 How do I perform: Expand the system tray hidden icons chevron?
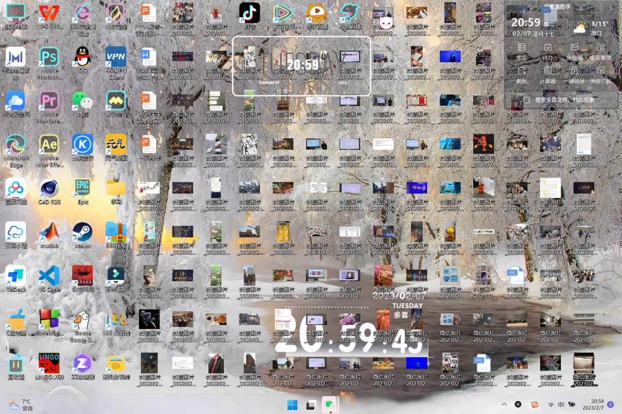tap(504, 404)
